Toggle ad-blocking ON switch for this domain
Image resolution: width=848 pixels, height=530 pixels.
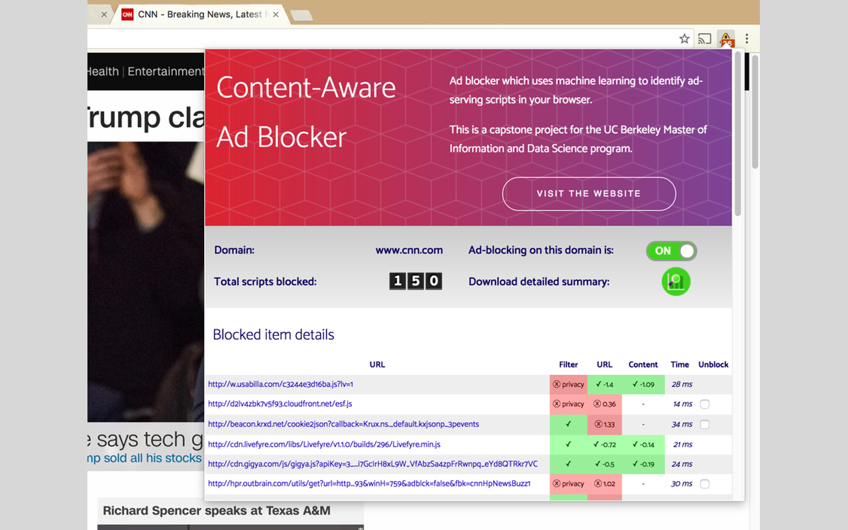671,250
